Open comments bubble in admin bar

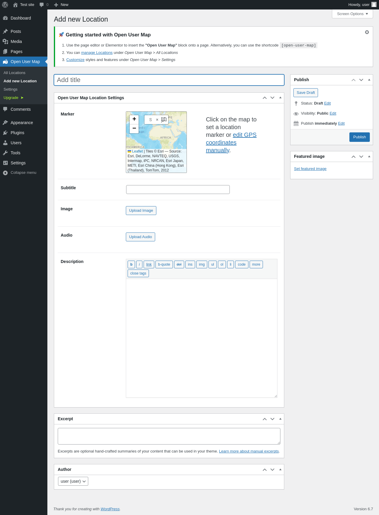pos(44,5)
